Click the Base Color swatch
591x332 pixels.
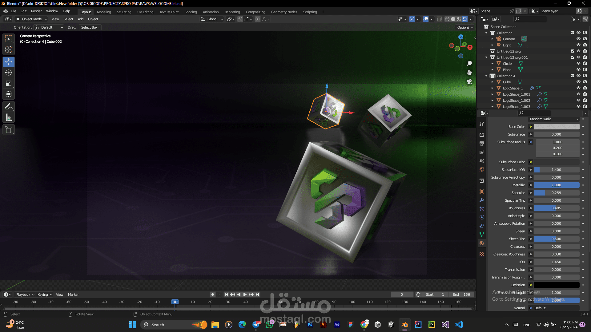[556, 127]
